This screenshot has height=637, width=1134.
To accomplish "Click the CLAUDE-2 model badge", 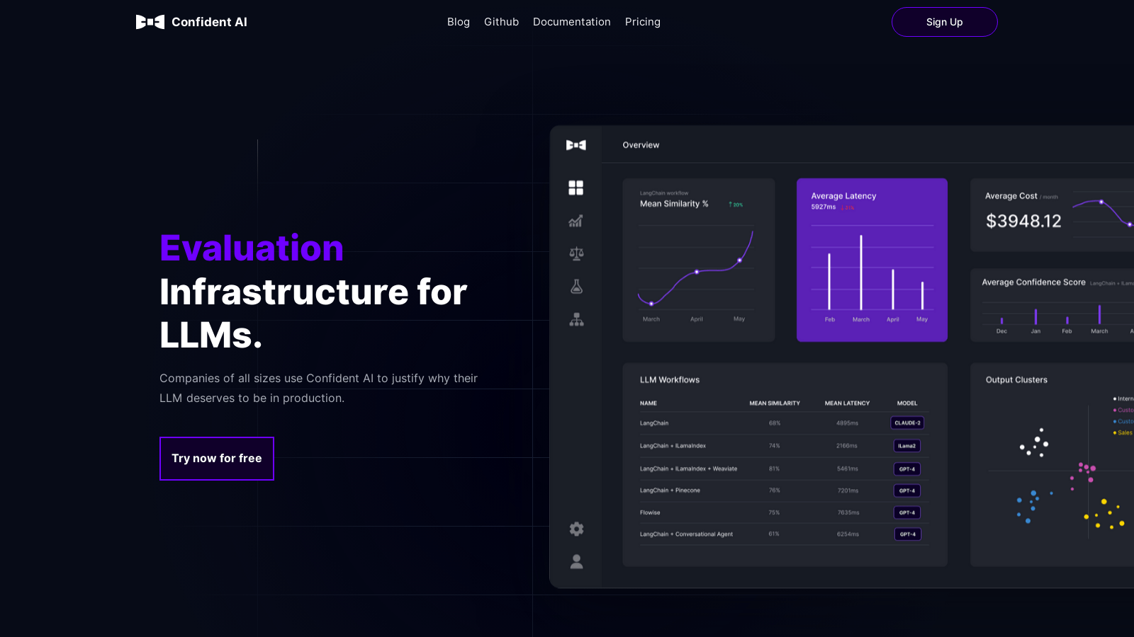I will [x=907, y=423].
